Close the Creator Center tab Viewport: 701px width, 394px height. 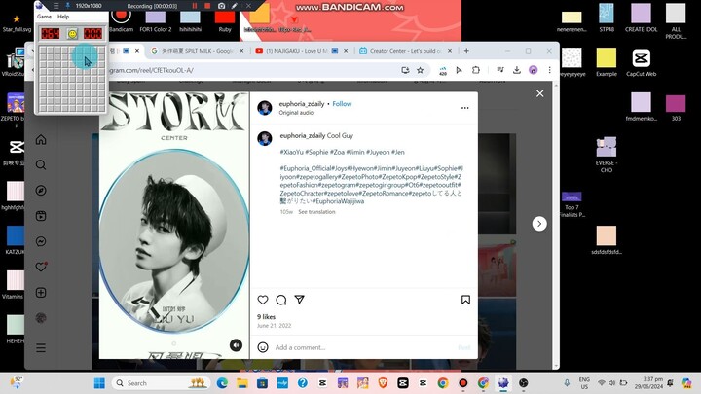[x=449, y=51]
